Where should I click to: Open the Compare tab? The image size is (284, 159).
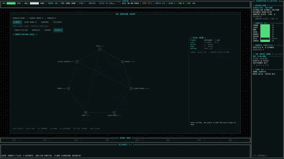tap(45, 22)
